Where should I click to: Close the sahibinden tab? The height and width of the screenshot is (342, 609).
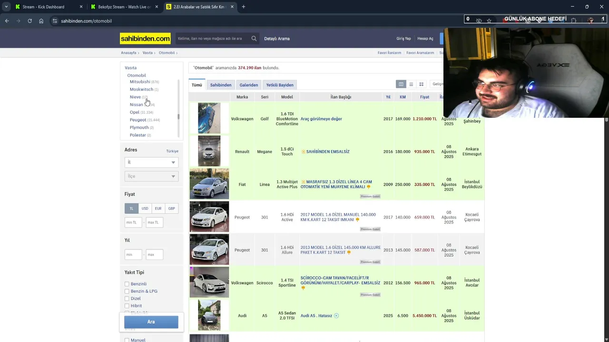pyautogui.click(x=232, y=7)
